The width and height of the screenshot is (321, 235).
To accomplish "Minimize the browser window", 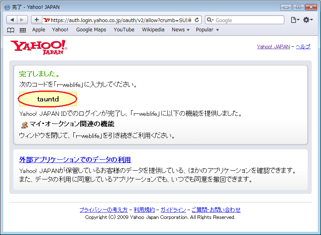I will coord(286,7).
